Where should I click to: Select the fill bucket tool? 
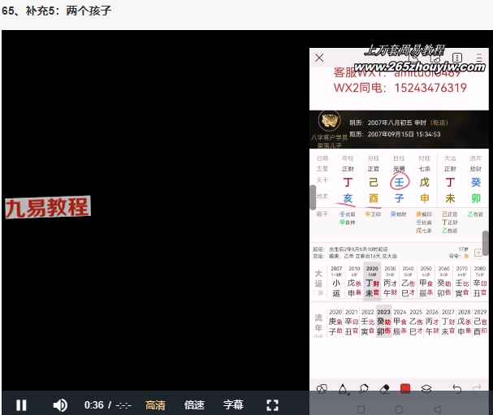click(x=344, y=389)
